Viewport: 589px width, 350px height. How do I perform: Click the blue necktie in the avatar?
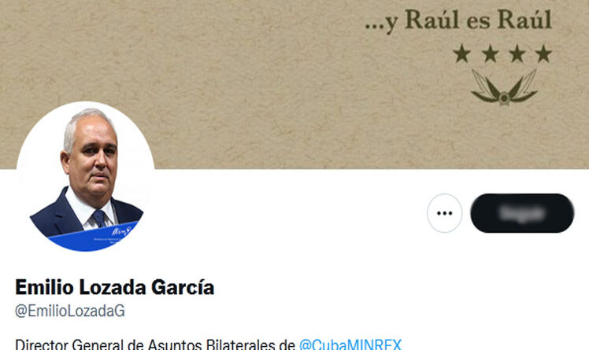pos(99,218)
